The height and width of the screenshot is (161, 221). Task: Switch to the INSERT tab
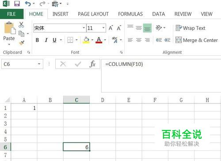(x=61, y=14)
